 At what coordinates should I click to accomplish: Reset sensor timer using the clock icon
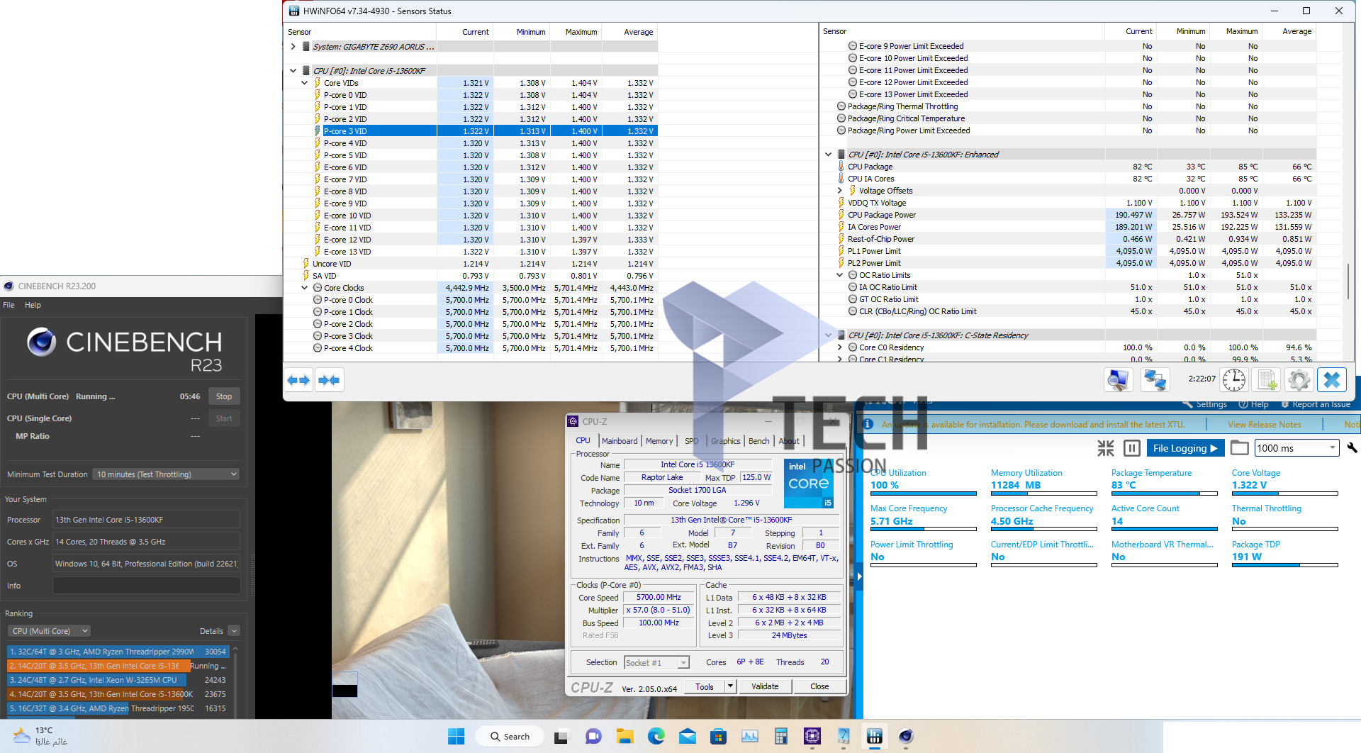point(1233,381)
